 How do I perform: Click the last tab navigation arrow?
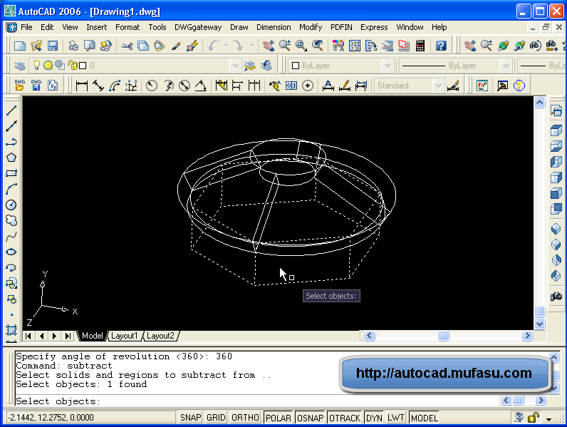click(68, 336)
